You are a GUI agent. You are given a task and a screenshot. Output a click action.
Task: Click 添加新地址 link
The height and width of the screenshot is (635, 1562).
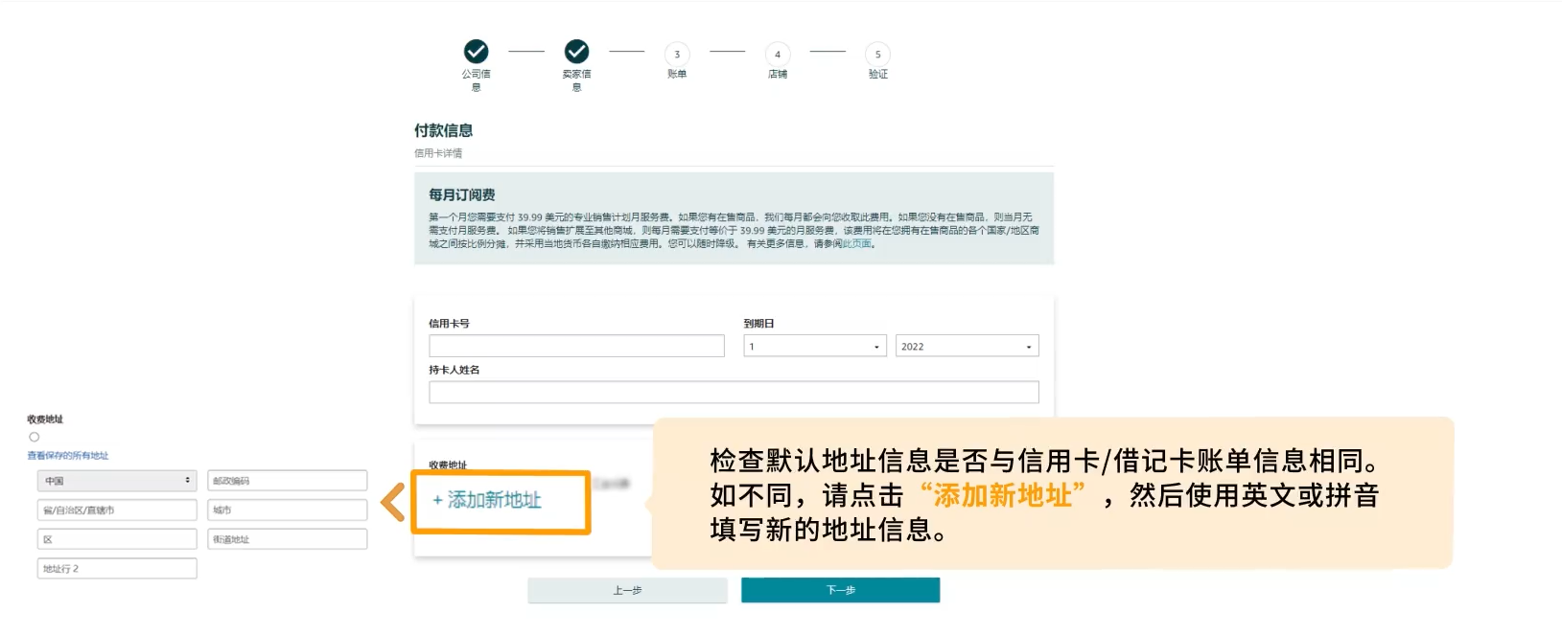click(487, 500)
